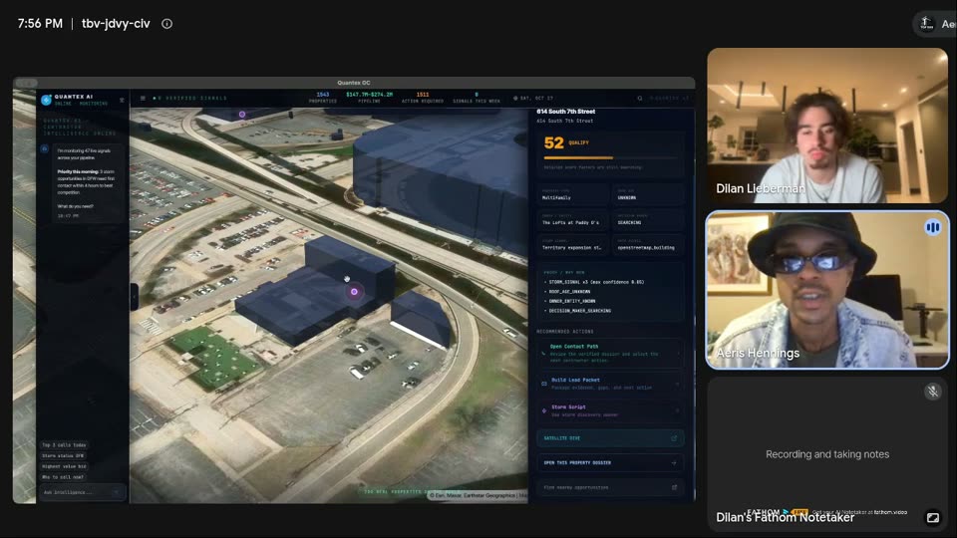Click 'Top 3 calls today' suggestion chip
Viewport: 957px width, 538px height.
[x=64, y=445]
